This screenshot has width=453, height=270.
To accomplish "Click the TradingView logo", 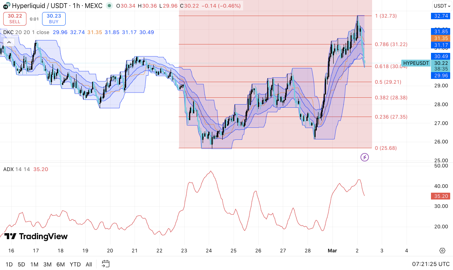I will pos(36,236).
